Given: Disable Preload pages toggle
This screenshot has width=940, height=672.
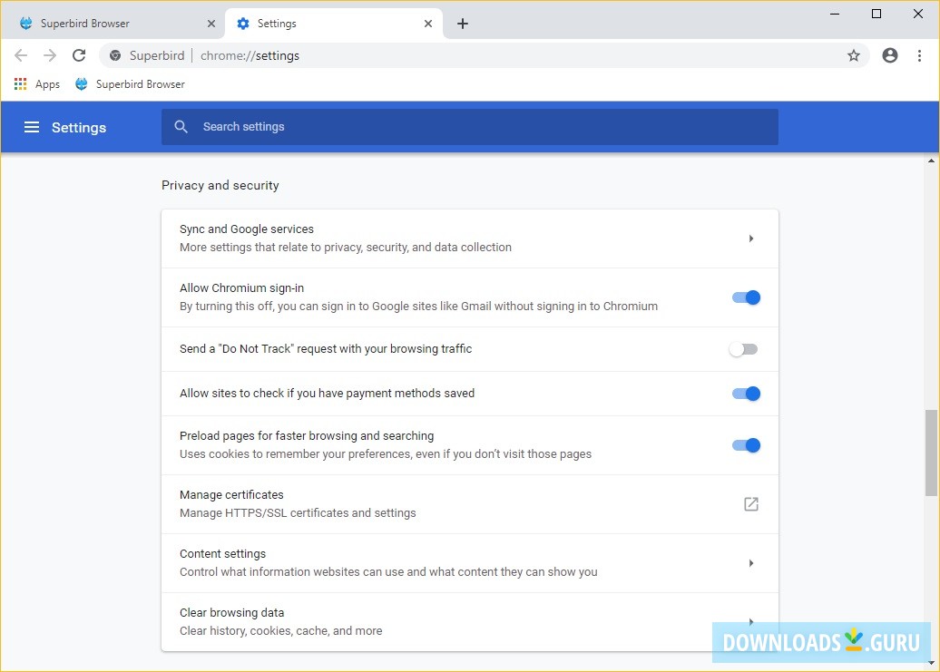Looking at the screenshot, I should [746, 445].
